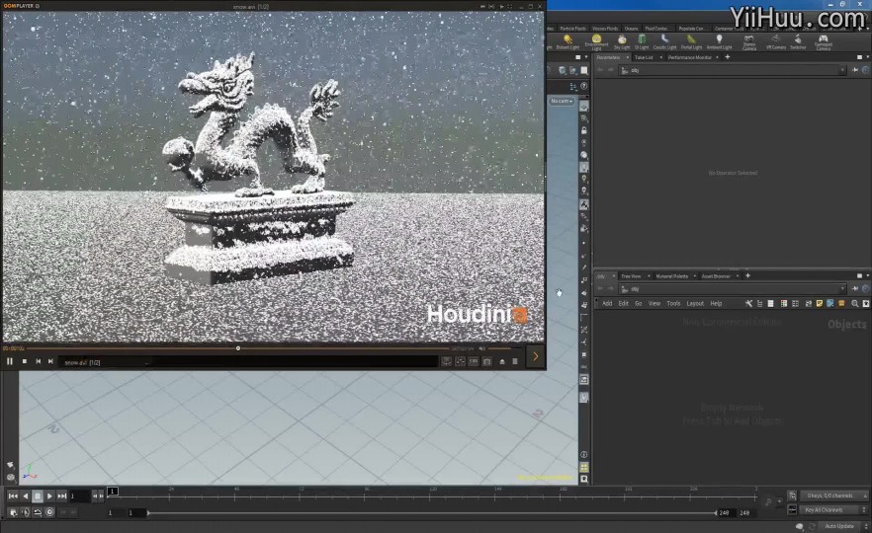Pin the network editor pane
Viewport: 872px width, 533px height.
(x=855, y=289)
